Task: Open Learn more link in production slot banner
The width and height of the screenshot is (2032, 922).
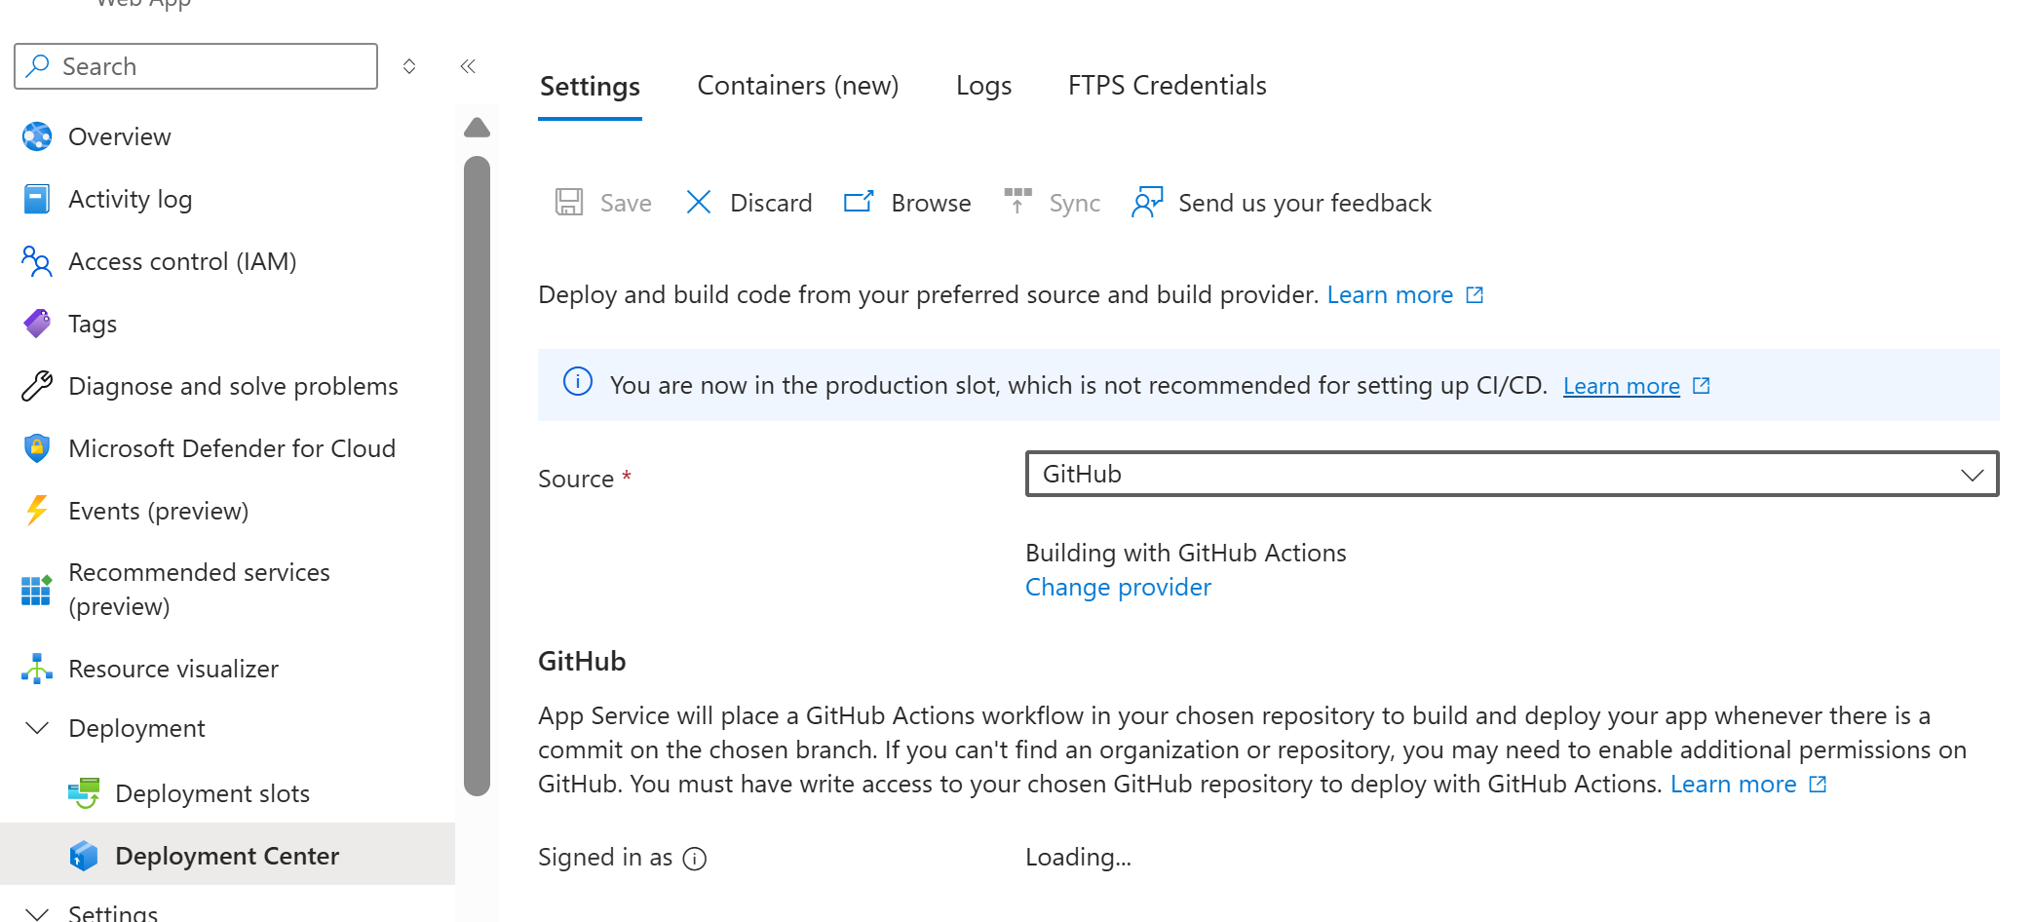Action: (x=1621, y=386)
